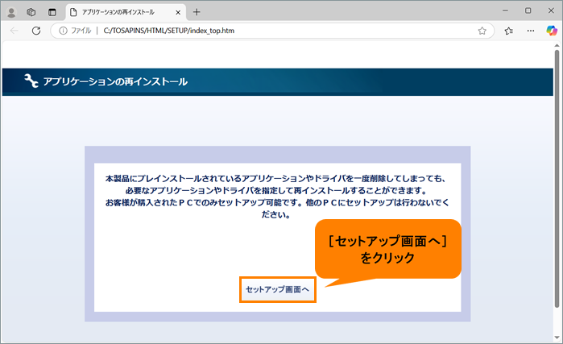The image size is (563, 344).
Task: Open the favorites list icon
Action: pos(508,31)
